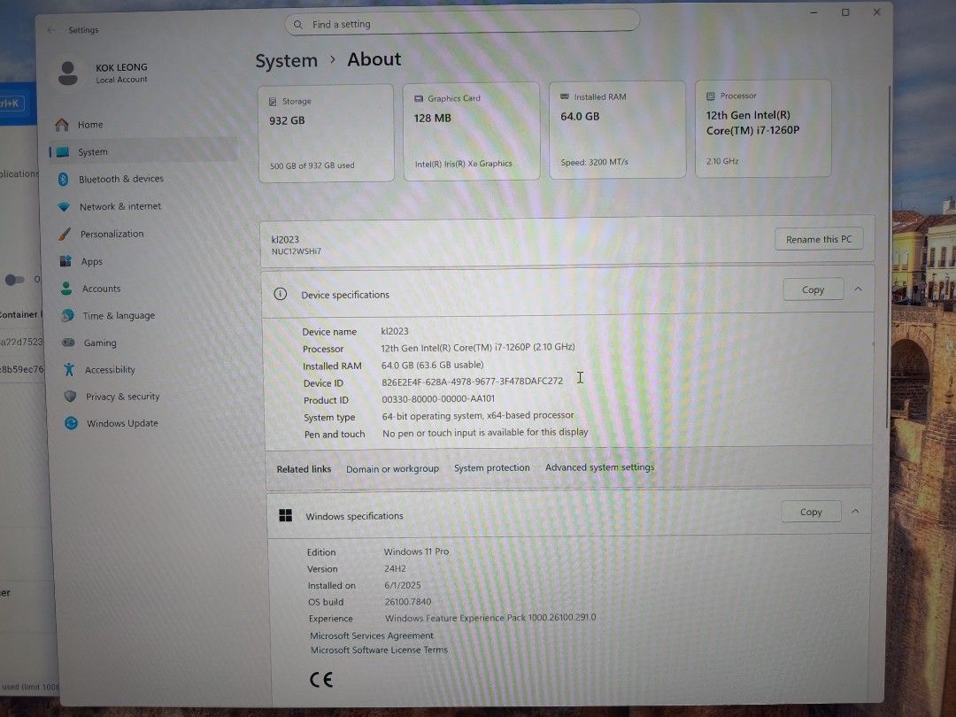Click the Accounts person icon
The image size is (956, 717).
(66, 289)
